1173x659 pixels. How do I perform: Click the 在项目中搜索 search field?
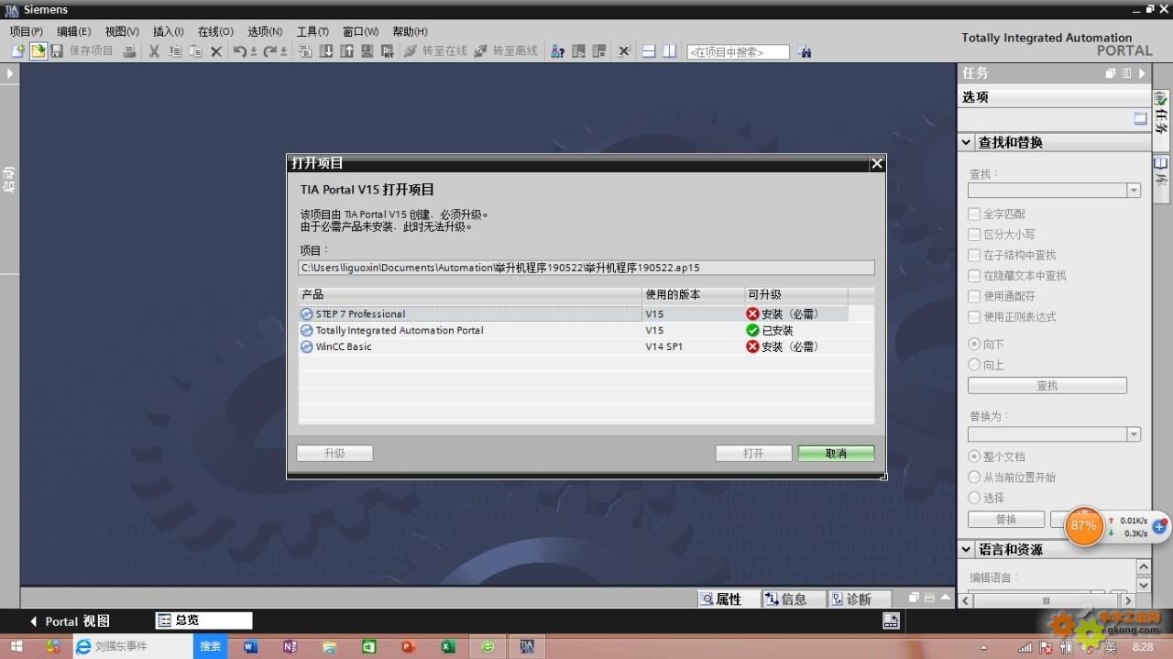pos(738,52)
